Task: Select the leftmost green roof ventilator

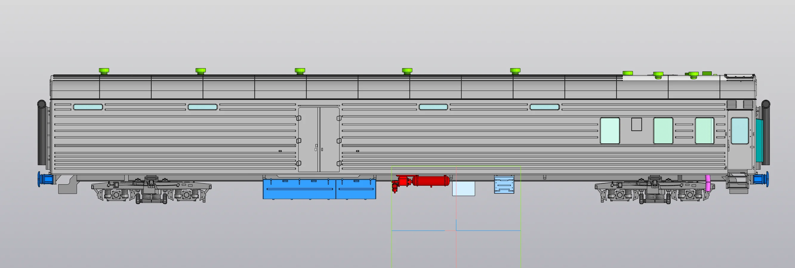Action: pyautogui.click(x=104, y=71)
